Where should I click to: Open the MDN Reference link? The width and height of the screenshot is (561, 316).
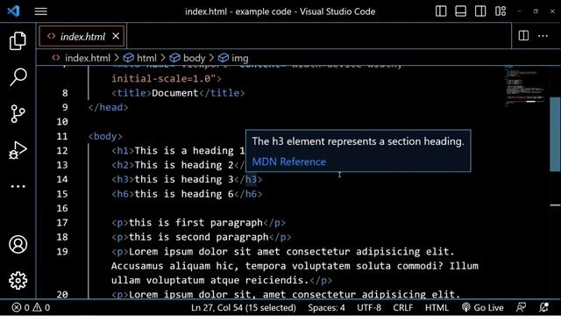click(289, 162)
